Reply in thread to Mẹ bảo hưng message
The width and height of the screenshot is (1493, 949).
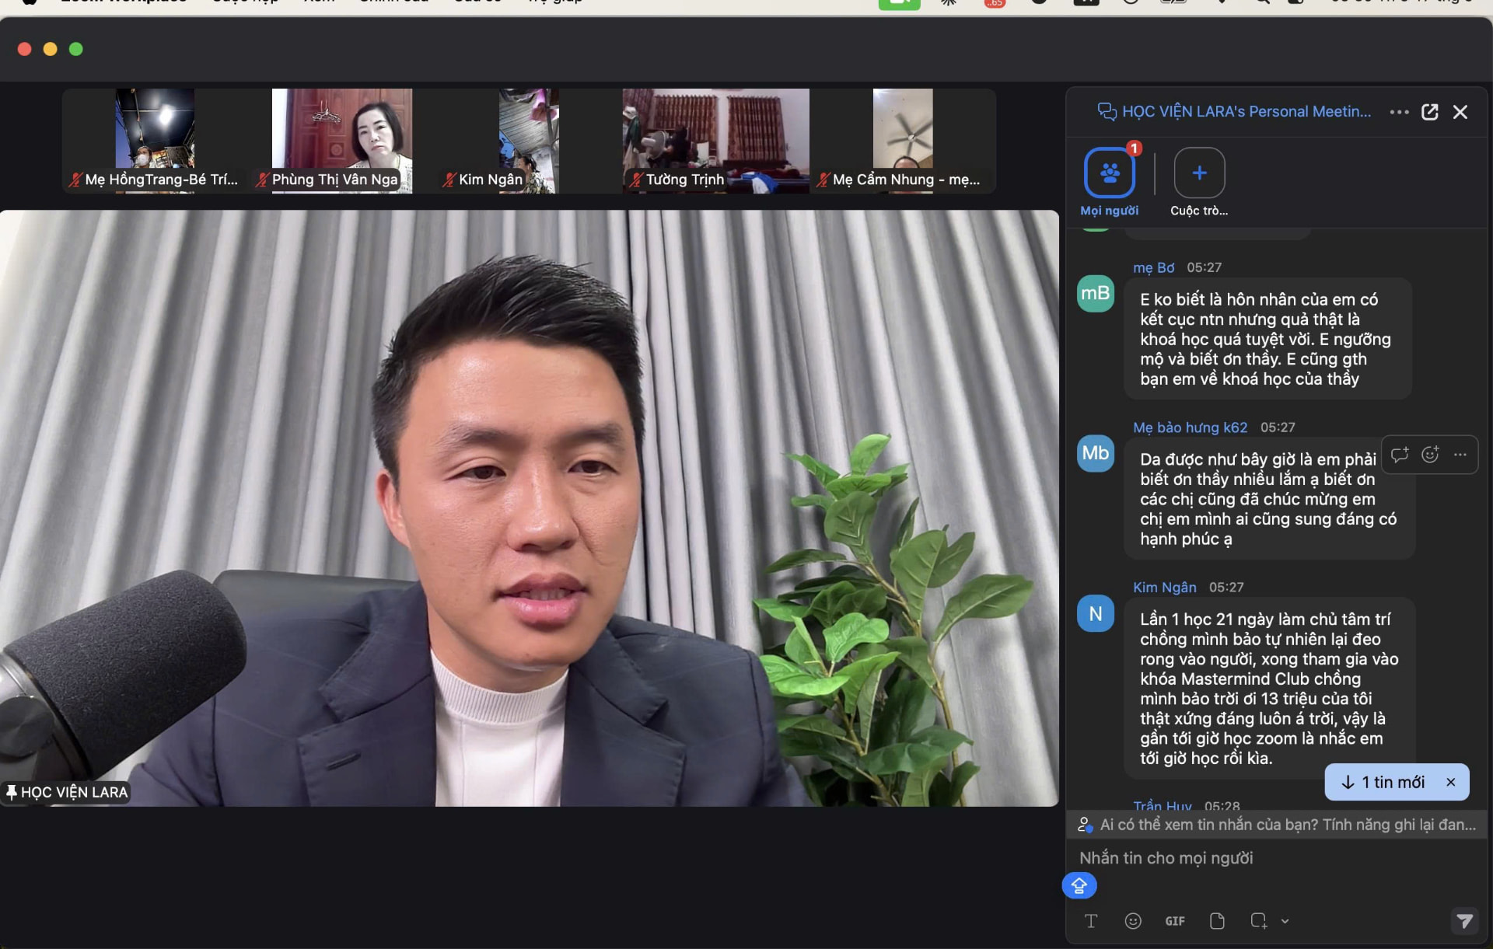1400,455
